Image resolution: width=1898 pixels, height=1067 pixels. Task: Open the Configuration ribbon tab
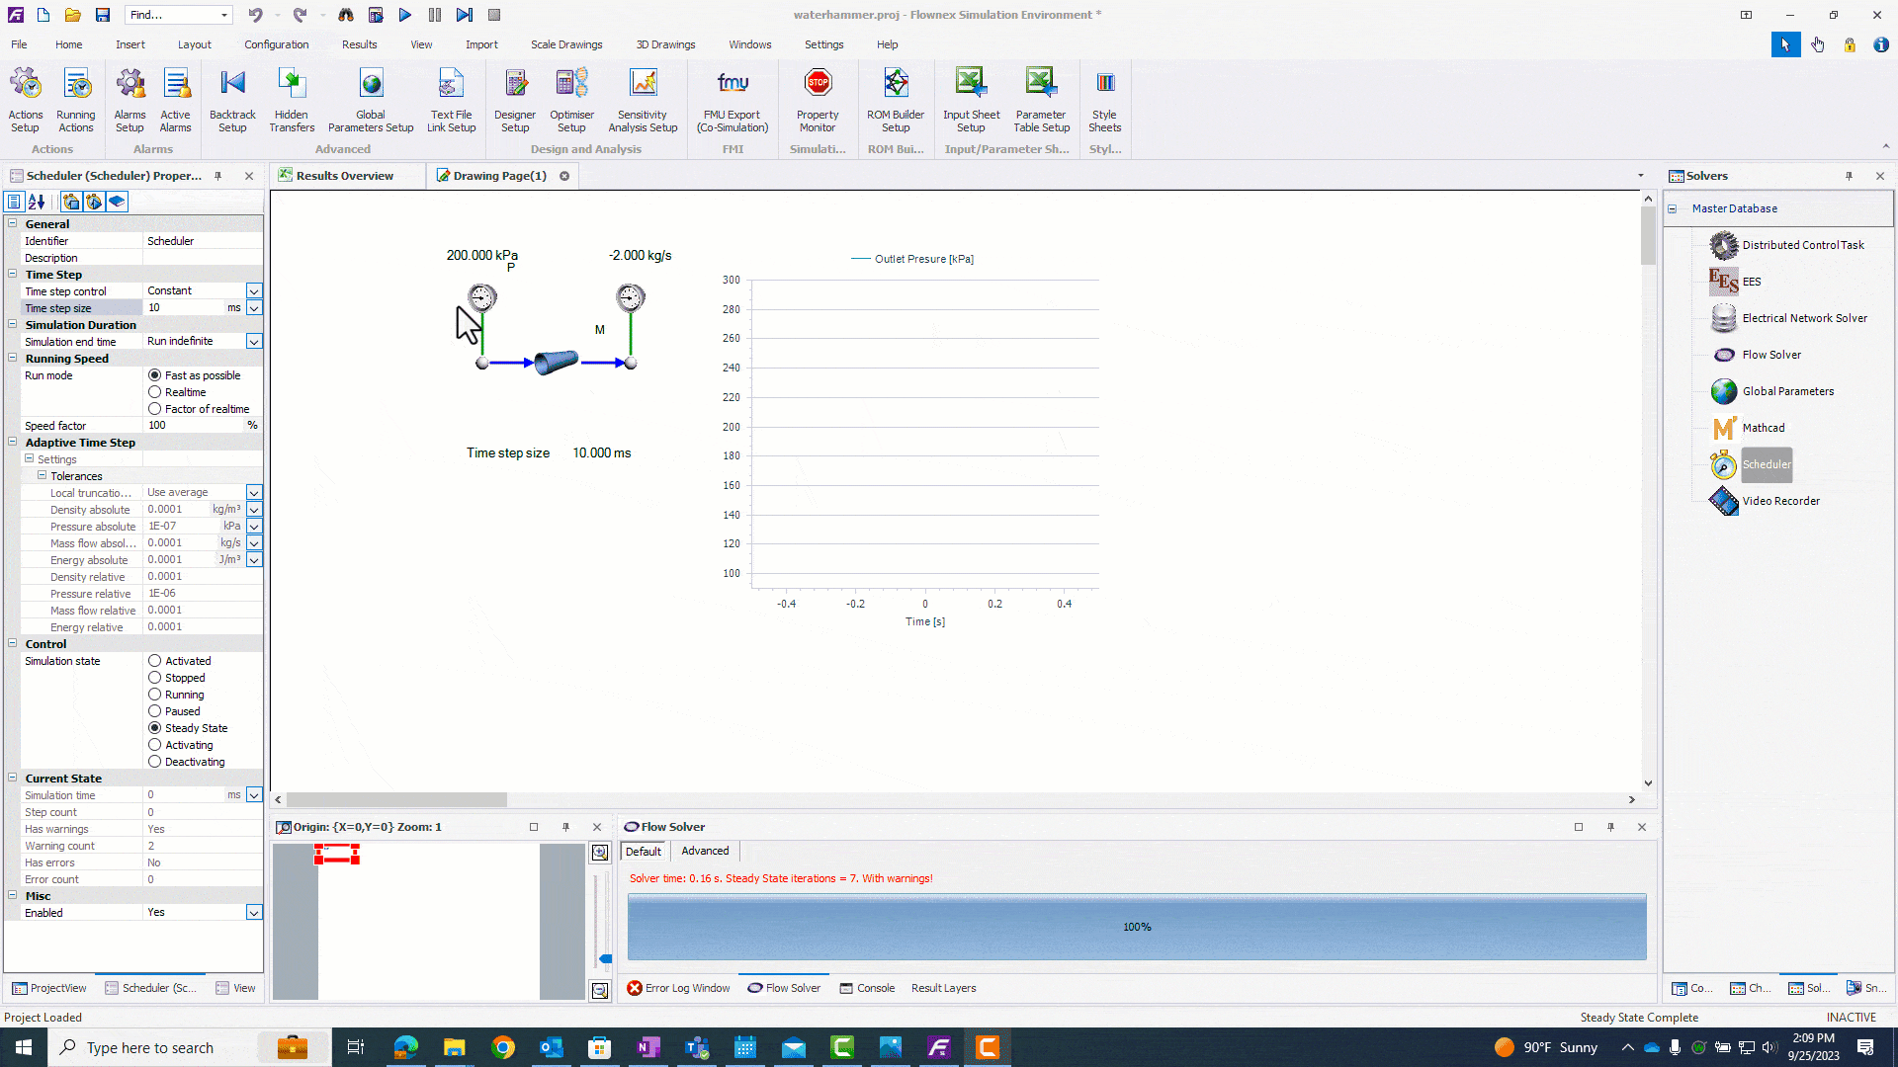[276, 44]
